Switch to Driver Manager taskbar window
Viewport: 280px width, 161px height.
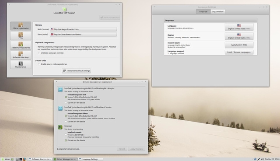click(x=65, y=159)
